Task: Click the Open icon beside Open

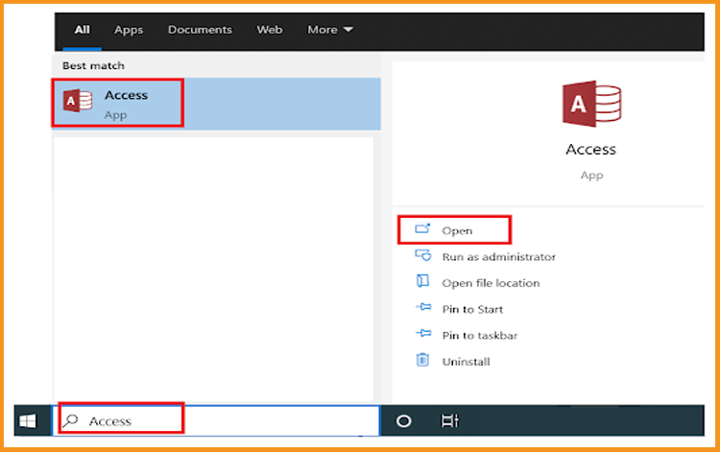Action: point(422,229)
